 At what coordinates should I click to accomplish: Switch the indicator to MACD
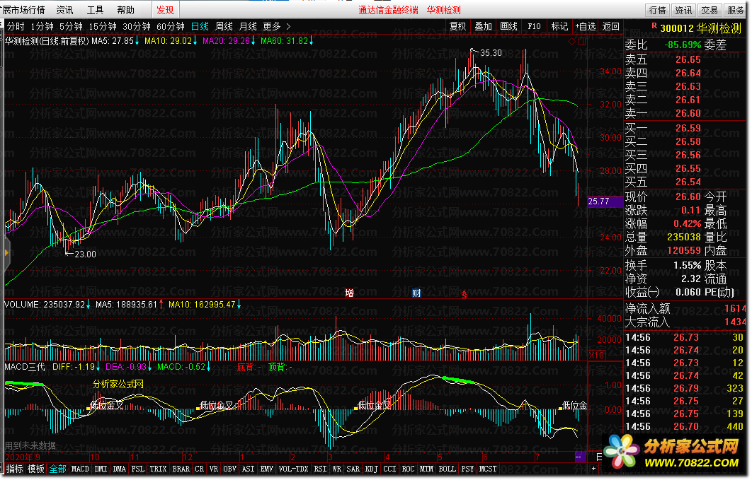(x=80, y=469)
